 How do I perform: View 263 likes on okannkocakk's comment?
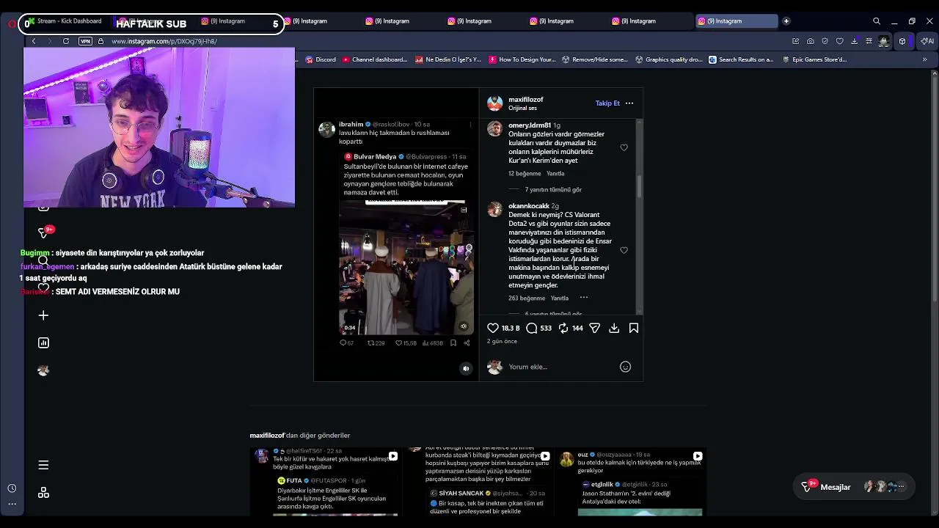(527, 298)
